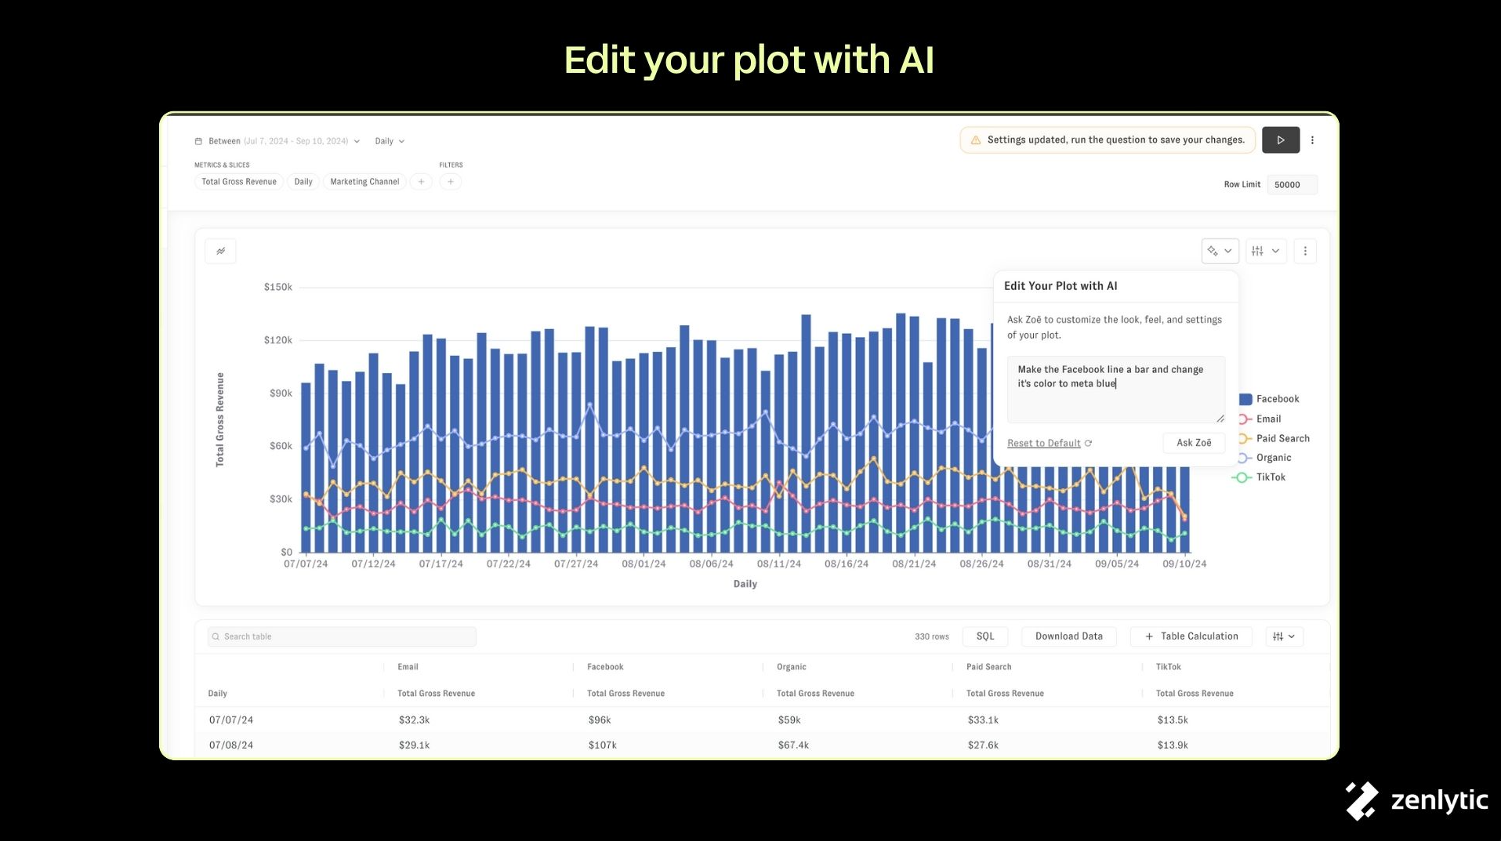Image resolution: width=1501 pixels, height=841 pixels.
Task: Click the Search table input field
Action: [342, 636]
